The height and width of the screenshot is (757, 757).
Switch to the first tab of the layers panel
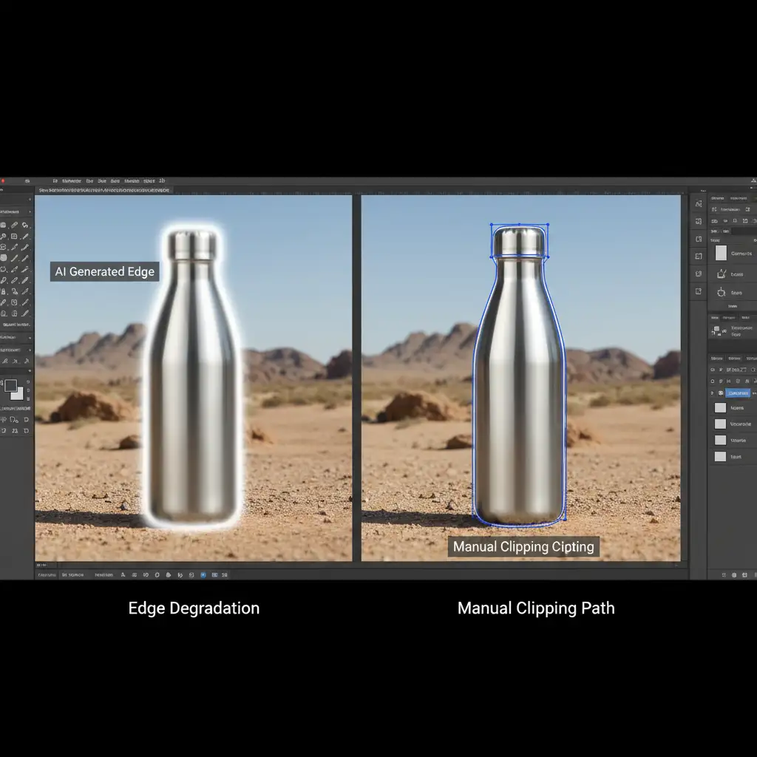pos(716,358)
